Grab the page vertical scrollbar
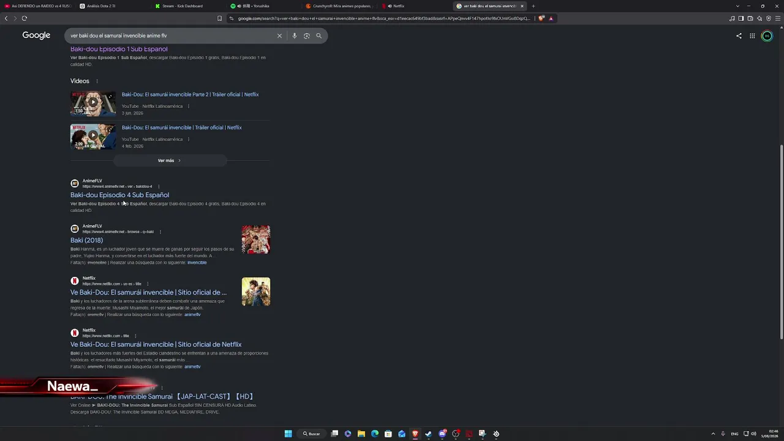The width and height of the screenshot is (784, 441). (781, 242)
